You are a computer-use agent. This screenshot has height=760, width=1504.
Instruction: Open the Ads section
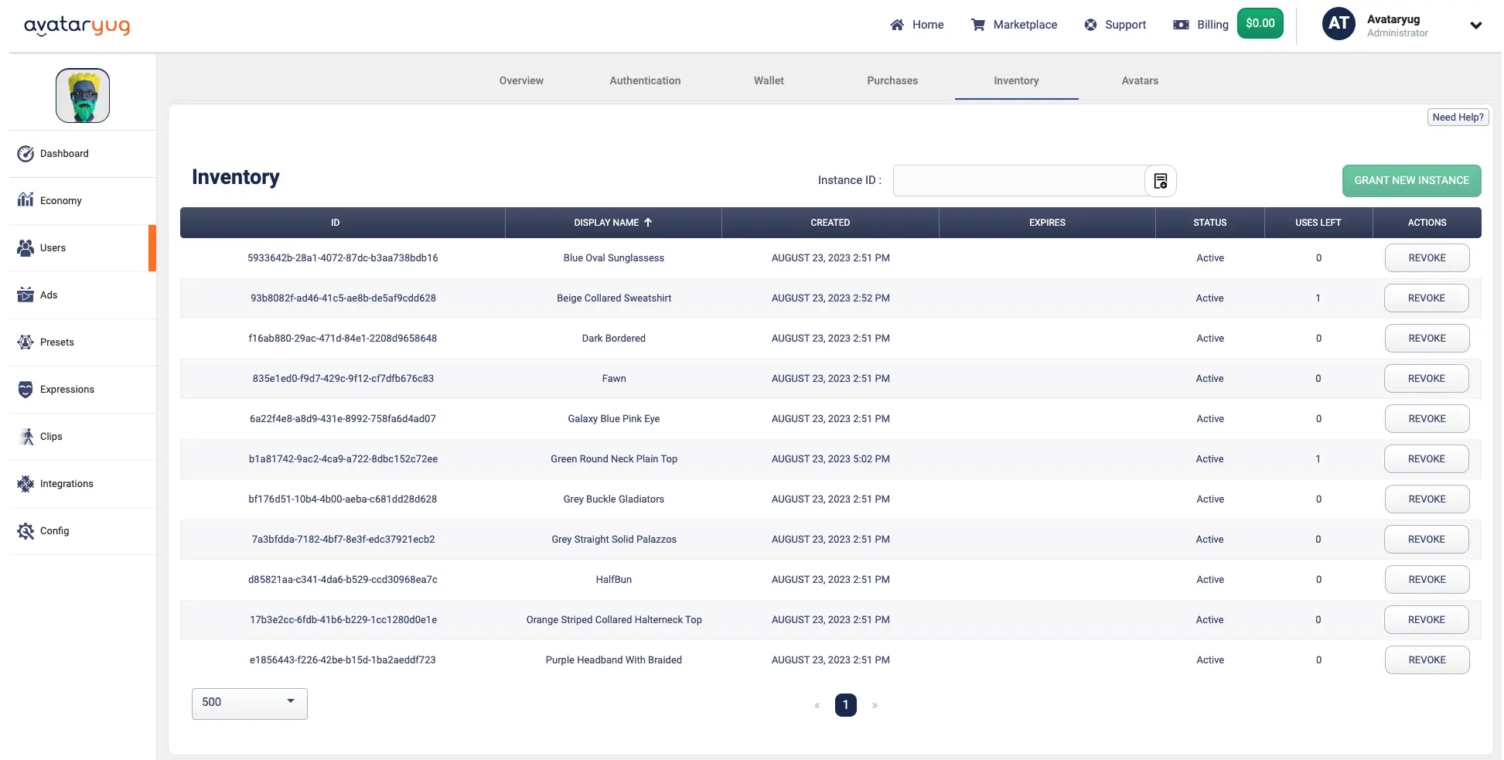point(48,295)
